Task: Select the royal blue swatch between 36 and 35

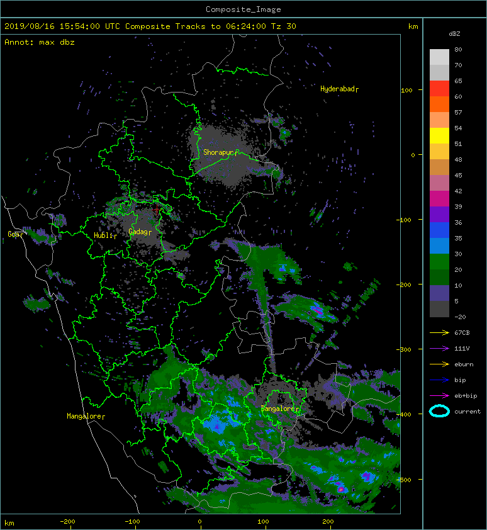Action: 439,230
